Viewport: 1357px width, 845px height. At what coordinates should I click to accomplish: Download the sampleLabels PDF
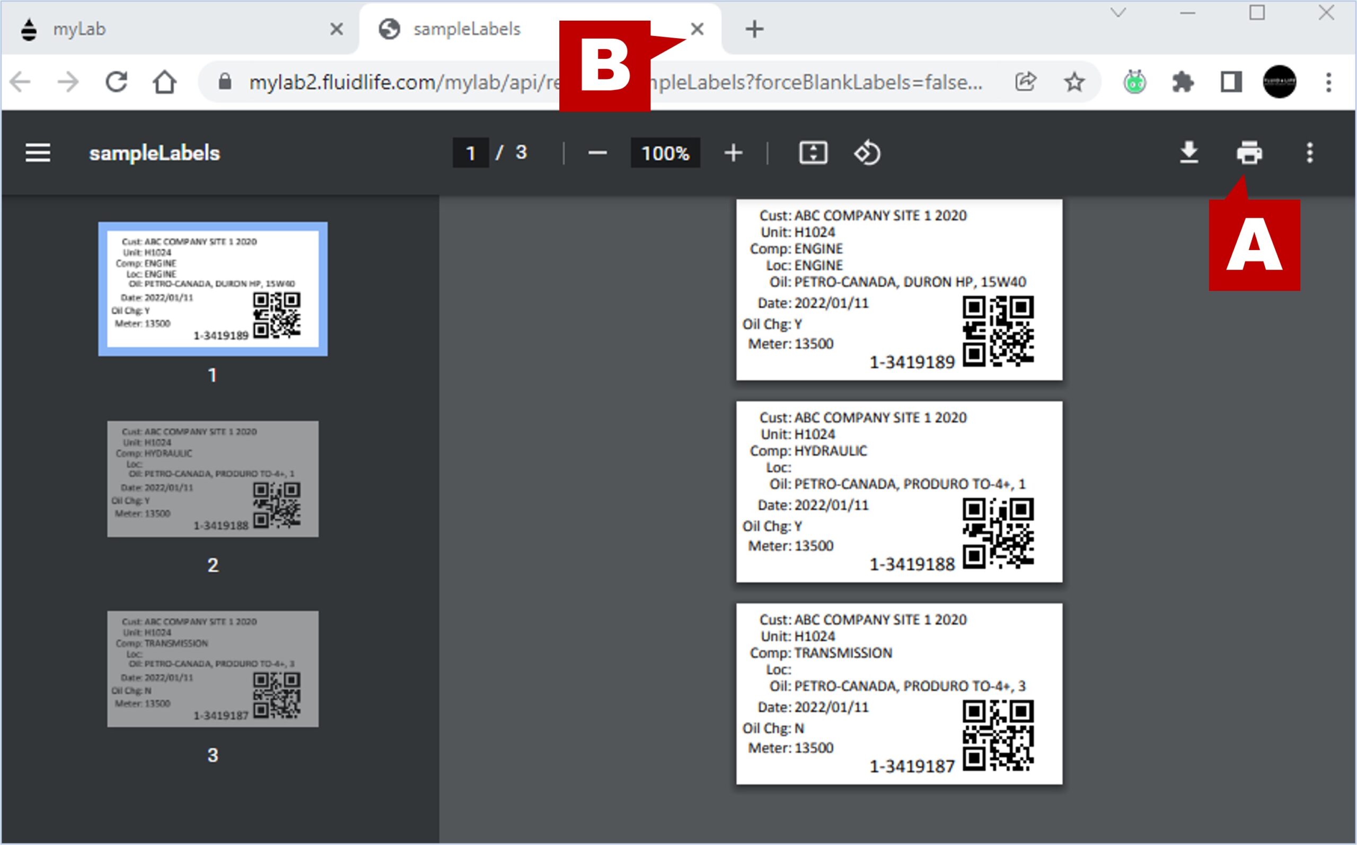pos(1189,153)
